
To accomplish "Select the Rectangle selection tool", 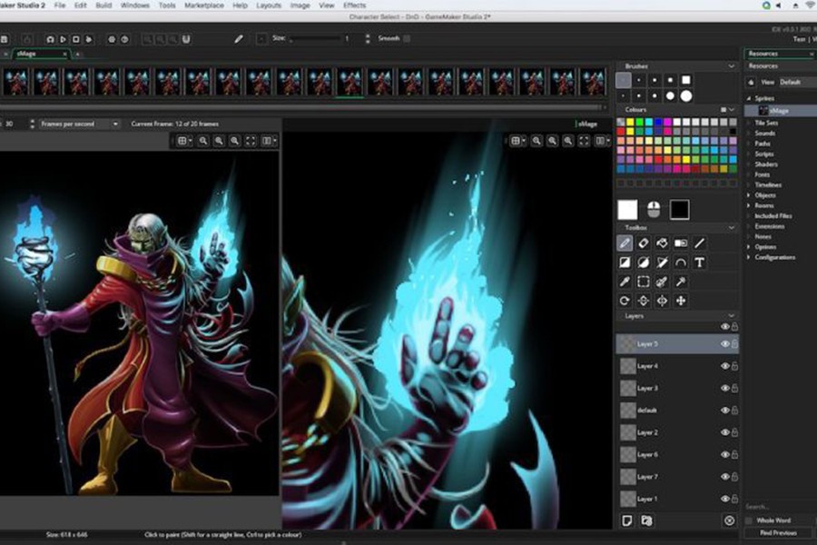I will (x=644, y=282).
